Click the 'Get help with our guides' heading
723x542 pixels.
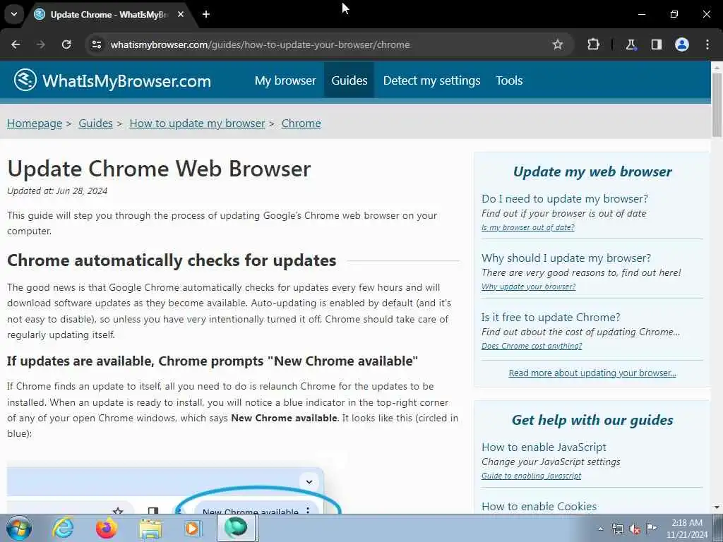pos(592,420)
